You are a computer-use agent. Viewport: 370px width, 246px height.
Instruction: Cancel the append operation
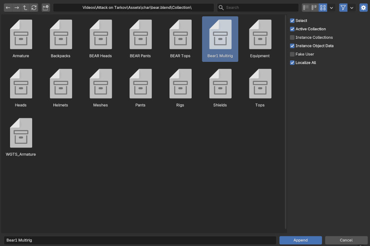click(x=346, y=240)
